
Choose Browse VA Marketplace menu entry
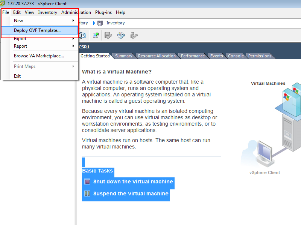(40, 56)
